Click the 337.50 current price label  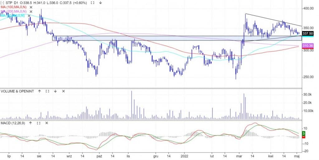tap(307, 33)
